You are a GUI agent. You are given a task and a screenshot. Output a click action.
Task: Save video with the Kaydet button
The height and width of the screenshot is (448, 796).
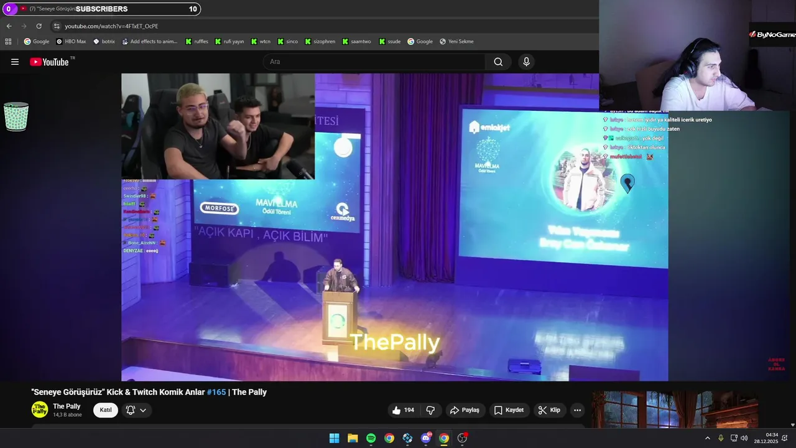click(509, 410)
